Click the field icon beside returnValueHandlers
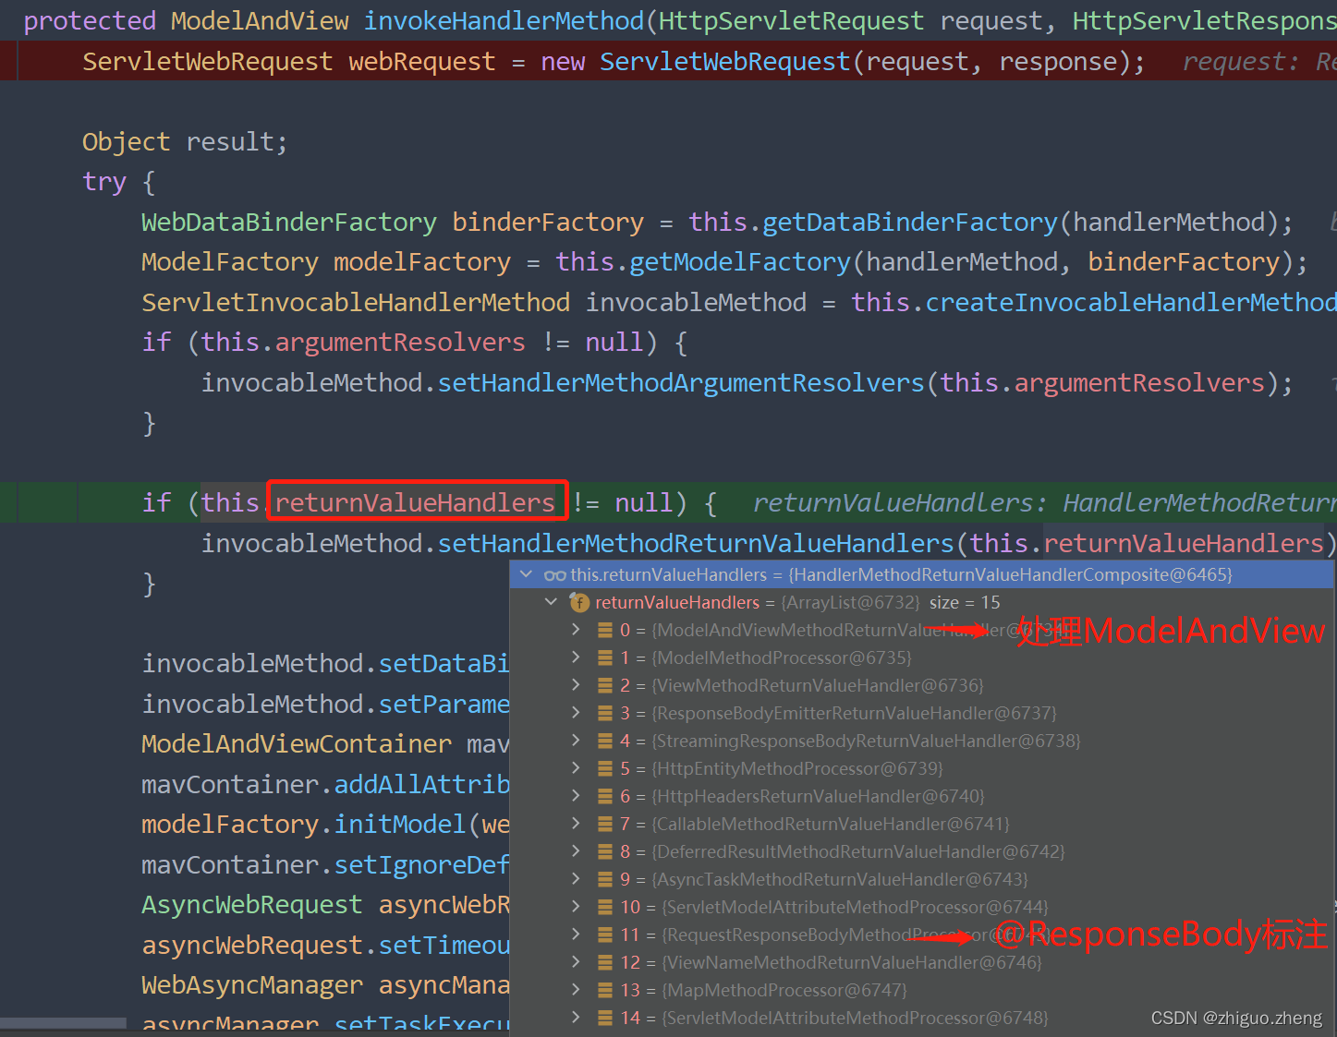This screenshot has width=1337, height=1037. (x=580, y=602)
